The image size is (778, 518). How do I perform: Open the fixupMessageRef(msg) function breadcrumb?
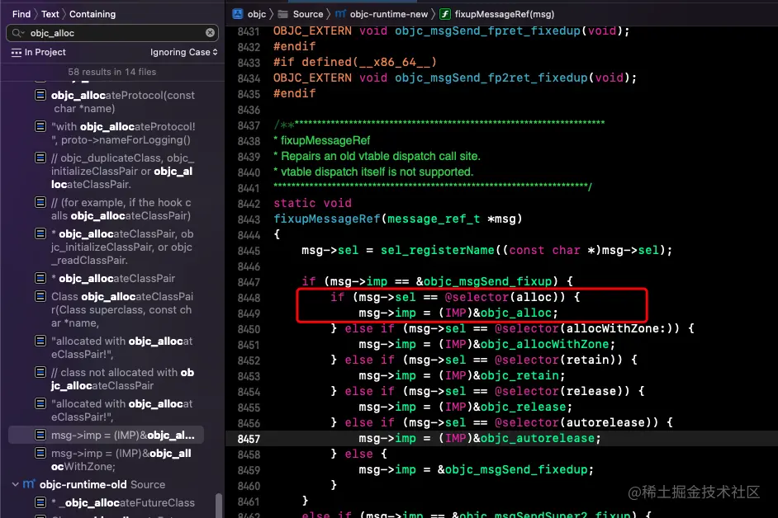(504, 14)
